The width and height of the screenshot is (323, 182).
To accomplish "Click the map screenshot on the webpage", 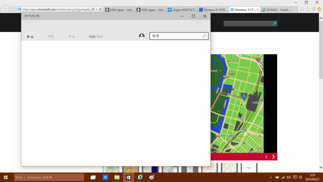I will coord(237,104).
